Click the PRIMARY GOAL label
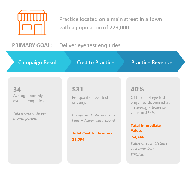This screenshot has height=172, width=195. click(32, 45)
